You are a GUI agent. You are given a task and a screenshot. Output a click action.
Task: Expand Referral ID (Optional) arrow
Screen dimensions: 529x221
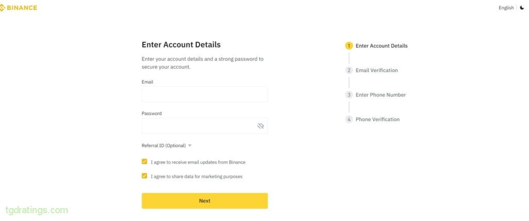[x=190, y=146]
